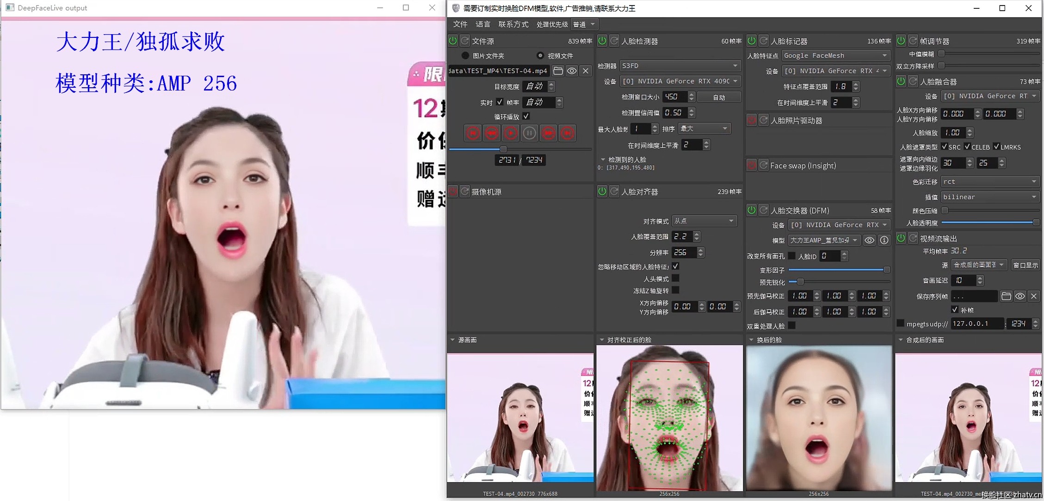Open the 联系方式 menu
The width and height of the screenshot is (1044, 501).
(x=513, y=24)
